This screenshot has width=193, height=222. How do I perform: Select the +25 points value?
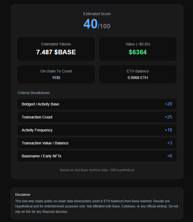(x=169, y=117)
